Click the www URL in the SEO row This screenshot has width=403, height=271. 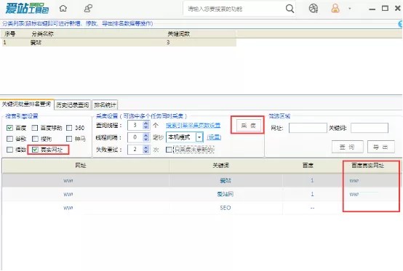point(68,208)
